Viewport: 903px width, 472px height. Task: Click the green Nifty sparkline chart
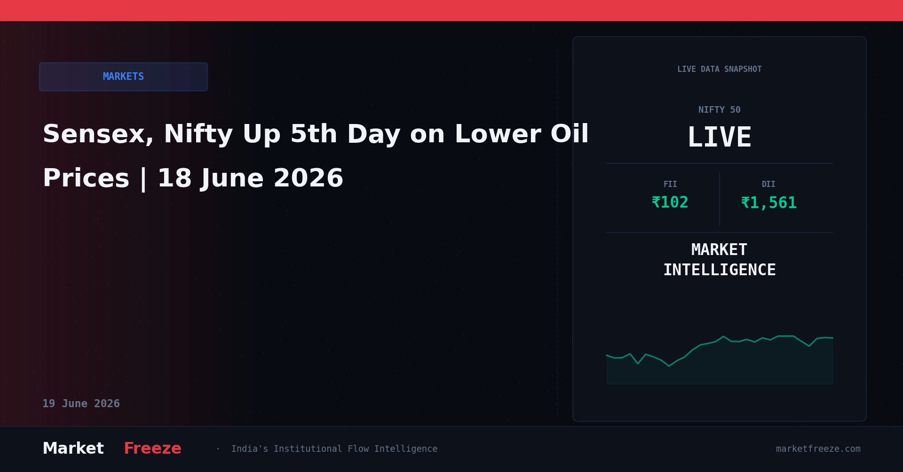pos(719,360)
